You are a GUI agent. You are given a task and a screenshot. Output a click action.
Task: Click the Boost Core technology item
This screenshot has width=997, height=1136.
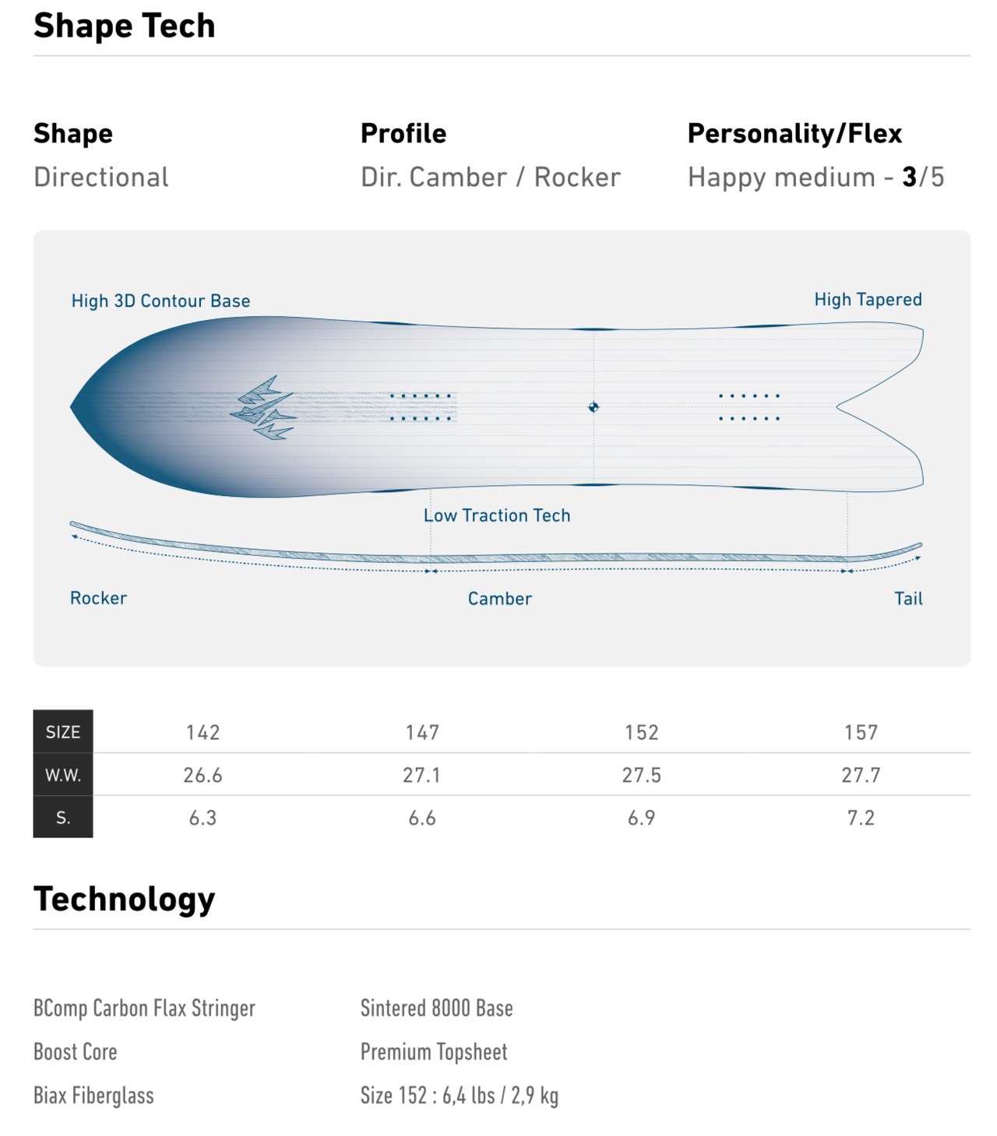76,1052
